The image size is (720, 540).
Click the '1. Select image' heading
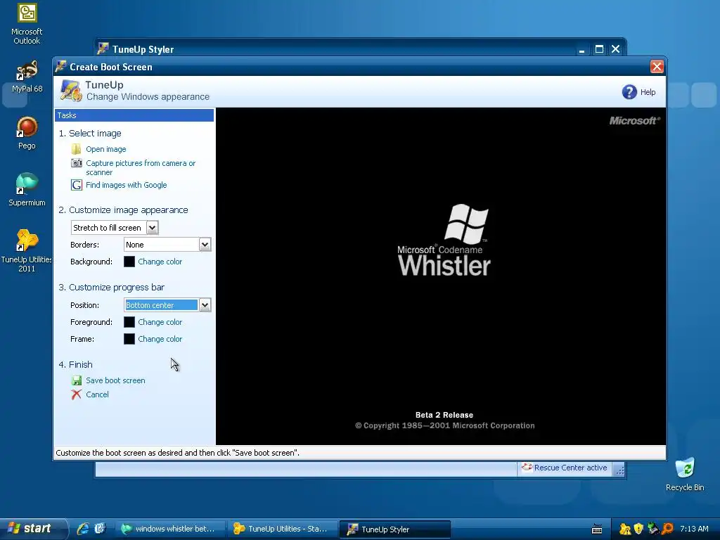90,133
